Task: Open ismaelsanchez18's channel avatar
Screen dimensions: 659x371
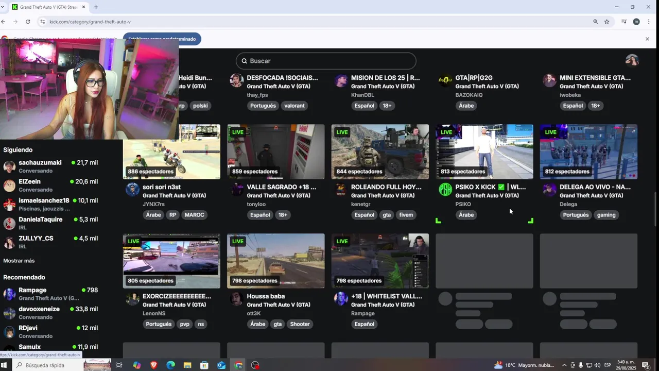Action: [x=9, y=205]
